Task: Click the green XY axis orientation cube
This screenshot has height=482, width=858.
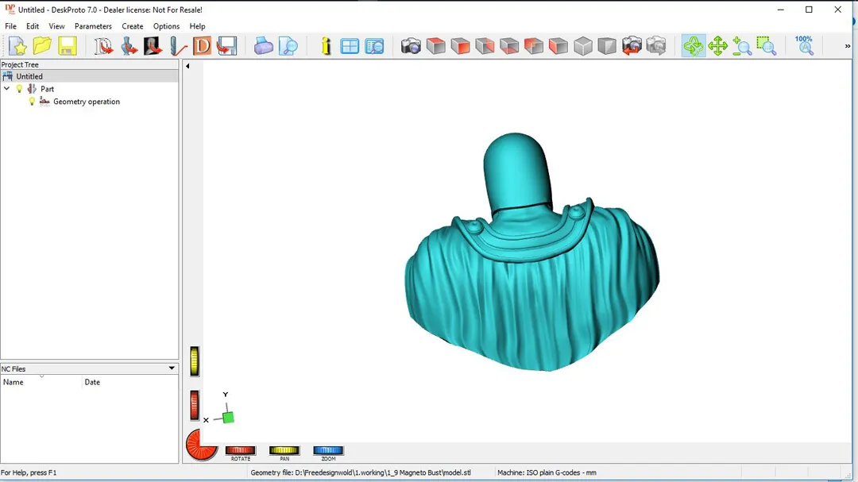Action: (229, 418)
